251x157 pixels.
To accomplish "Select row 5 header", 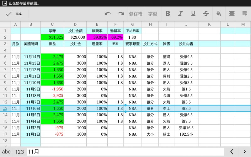I will click(5, 57).
